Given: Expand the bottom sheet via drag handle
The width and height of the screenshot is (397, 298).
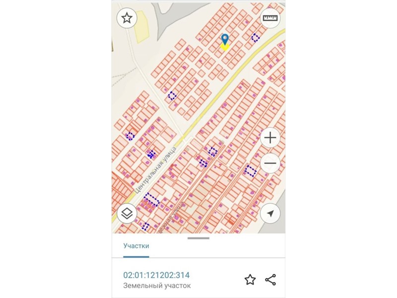Looking at the screenshot, I should tap(198, 238).
